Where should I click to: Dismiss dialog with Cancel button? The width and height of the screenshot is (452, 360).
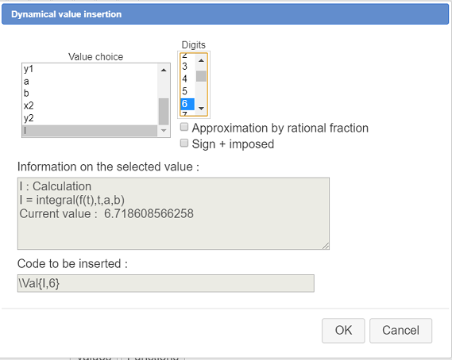400,331
